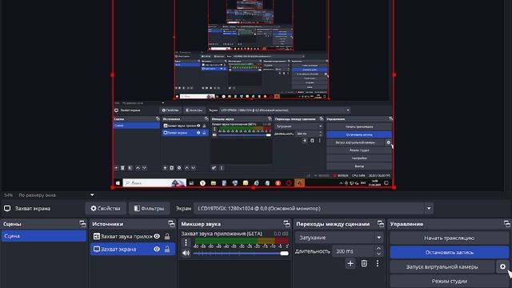Pop out the Микшер звука dock panel
The height and width of the screenshot is (288, 512).
click(286, 224)
